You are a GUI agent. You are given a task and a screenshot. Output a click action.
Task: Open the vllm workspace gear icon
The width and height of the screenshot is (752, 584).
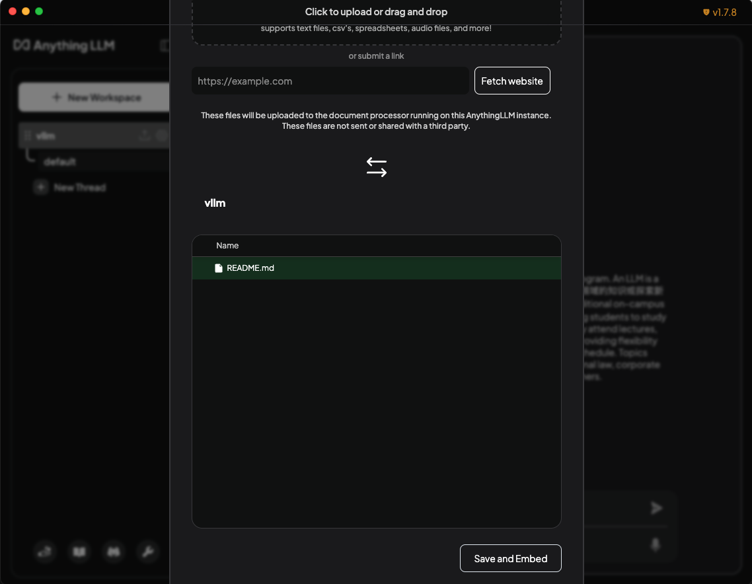161,135
